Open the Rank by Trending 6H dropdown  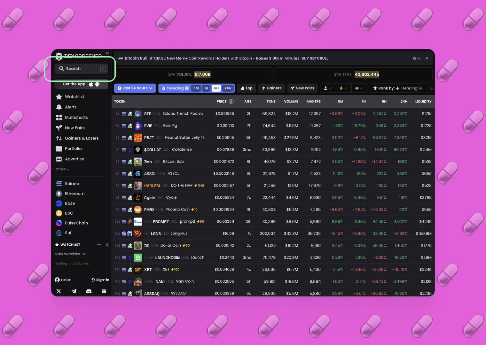coord(398,88)
